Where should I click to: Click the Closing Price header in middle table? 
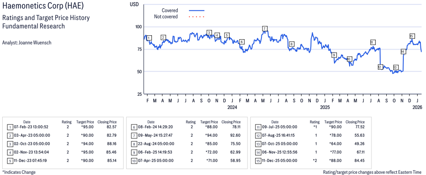tap(231, 122)
